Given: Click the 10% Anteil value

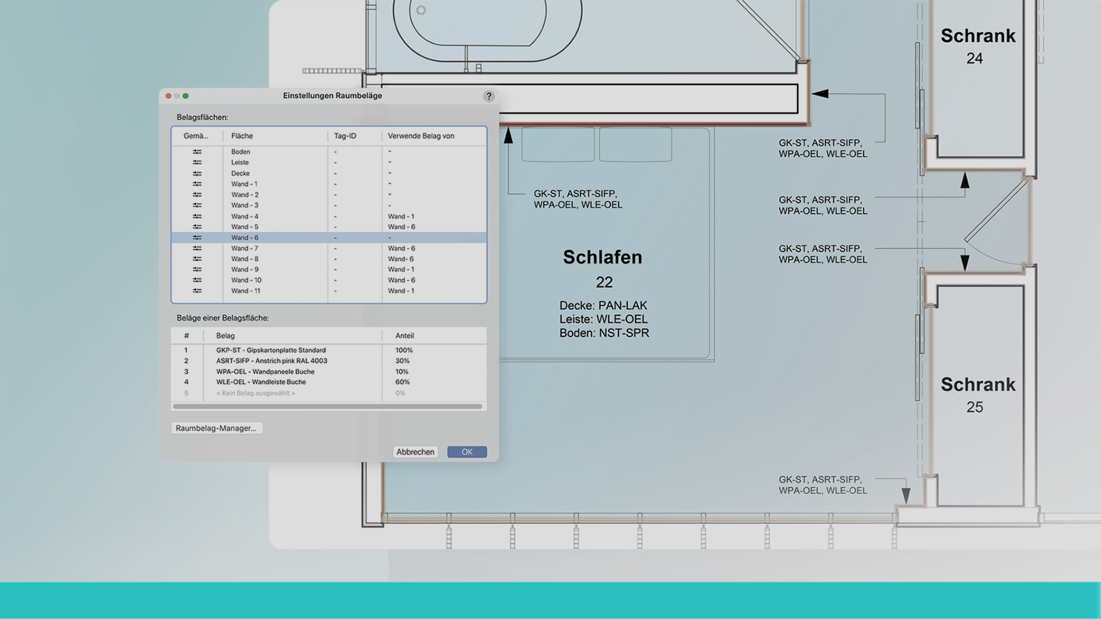Looking at the screenshot, I should pos(402,371).
